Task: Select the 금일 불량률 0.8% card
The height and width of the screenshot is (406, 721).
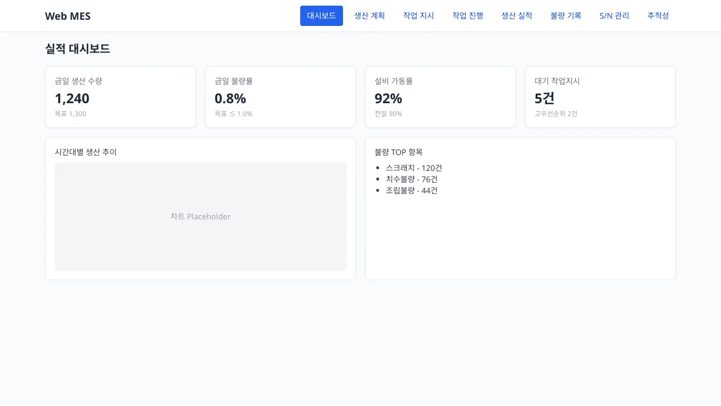Action: click(281, 97)
